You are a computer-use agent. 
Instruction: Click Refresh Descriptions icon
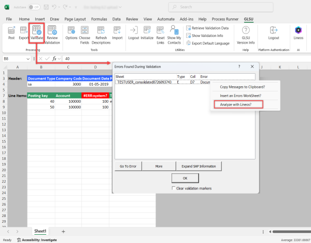pyautogui.click(x=101, y=35)
